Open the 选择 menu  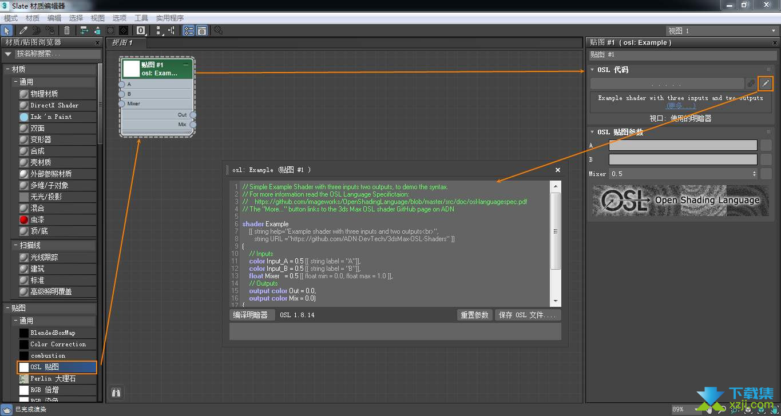pyautogui.click(x=76, y=18)
